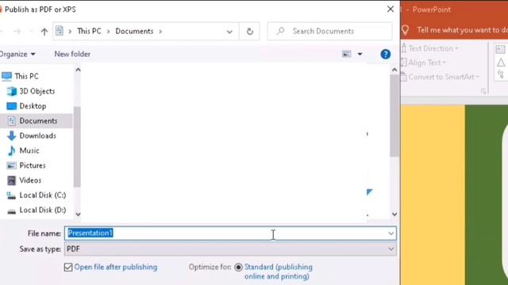Click the triangle shape icon in PowerPoint

tap(501, 63)
